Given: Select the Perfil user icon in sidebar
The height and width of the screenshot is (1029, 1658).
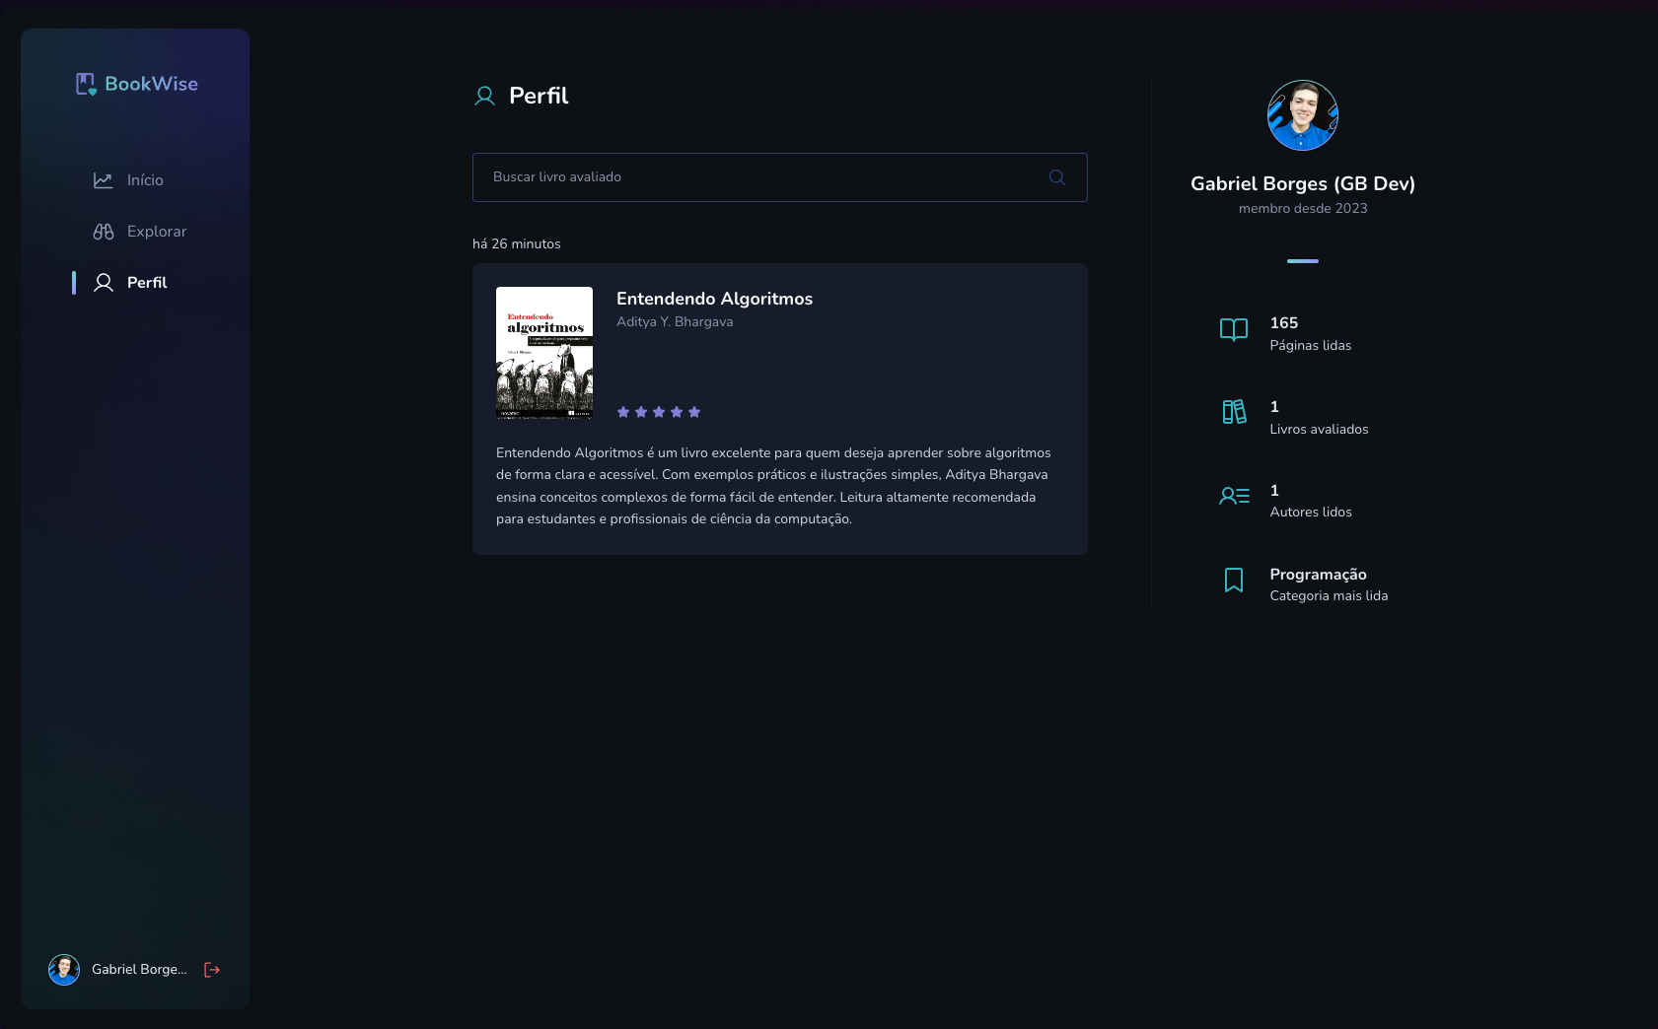Looking at the screenshot, I should [x=102, y=282].
